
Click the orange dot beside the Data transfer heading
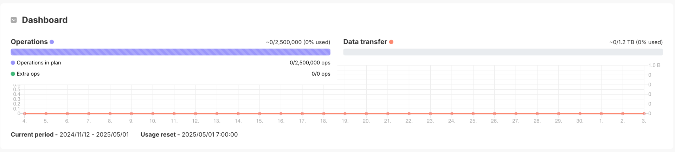[391, 42]
